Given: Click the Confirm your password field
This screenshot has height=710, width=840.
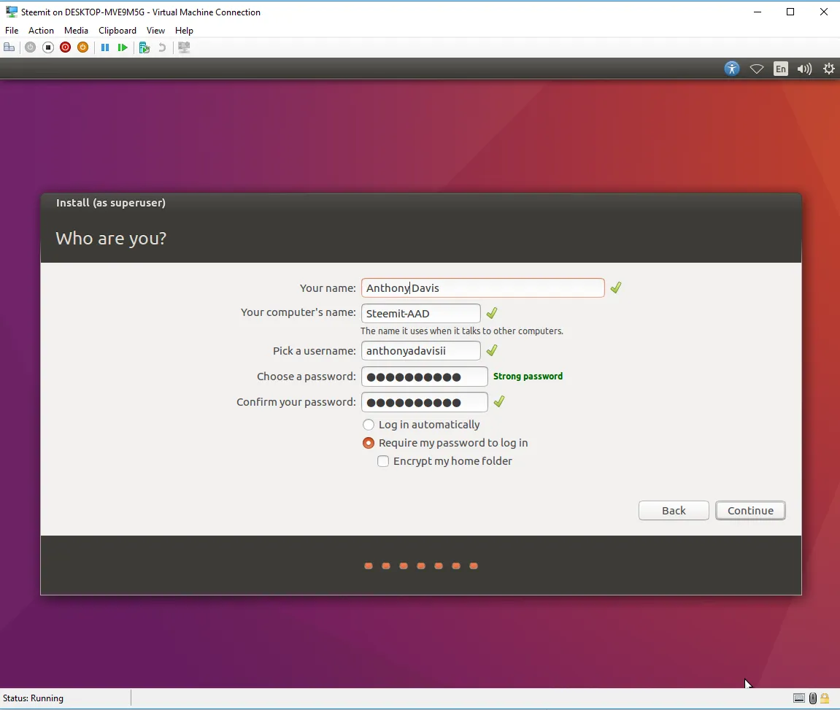Looking at the screenshot, I should click(x=424, y=402).
